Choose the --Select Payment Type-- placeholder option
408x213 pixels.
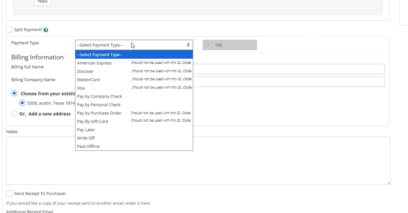134,55
